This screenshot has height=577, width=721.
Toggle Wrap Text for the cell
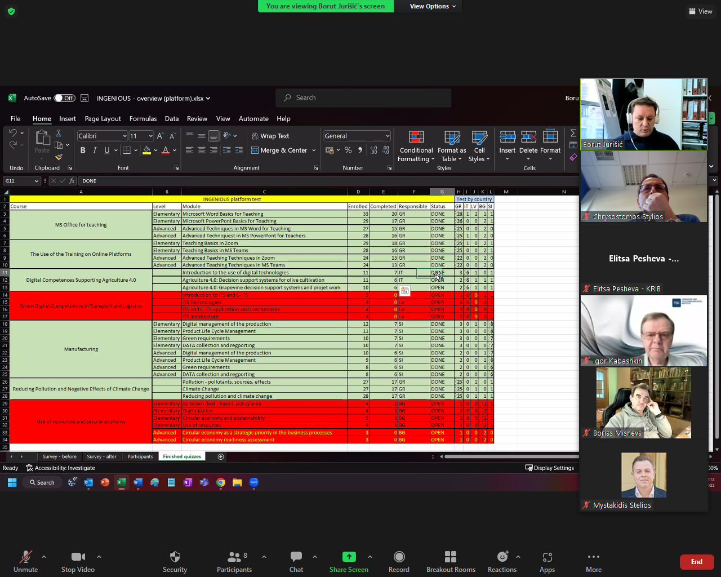point(270,136)
